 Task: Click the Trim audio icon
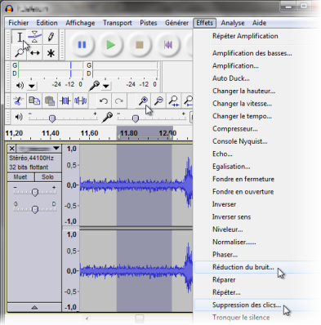(x=65, y=101)
